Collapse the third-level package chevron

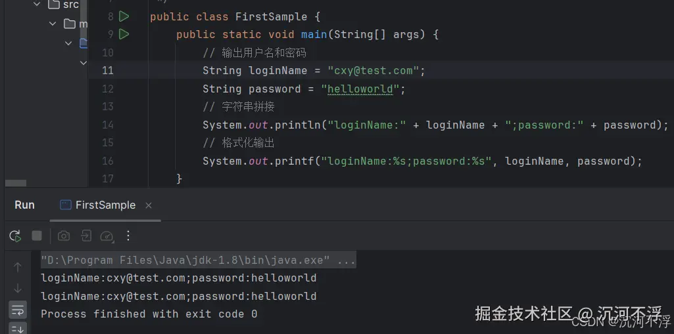(x=68, y=43)
